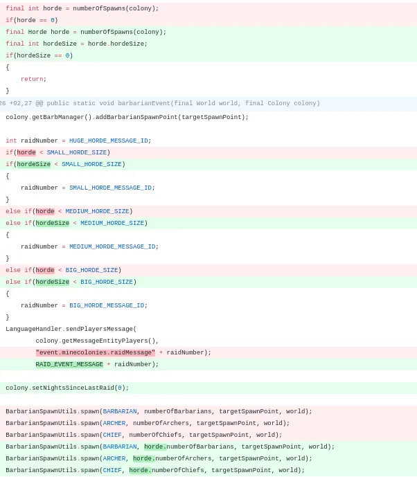
Task: Click added spawn line with horde.numberOfBarbarians
Action: pyautogui.click(x=208, y=447)
